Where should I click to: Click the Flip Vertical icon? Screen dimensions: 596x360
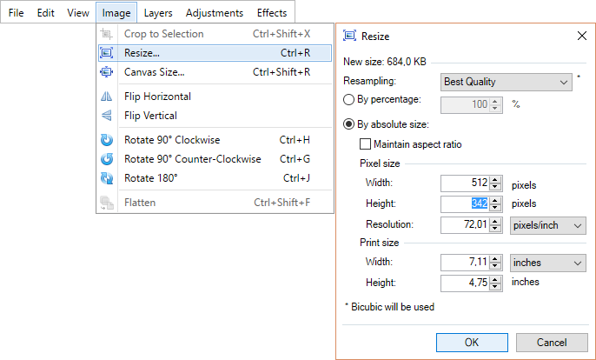pyautogui.click(x=106, y=116)
